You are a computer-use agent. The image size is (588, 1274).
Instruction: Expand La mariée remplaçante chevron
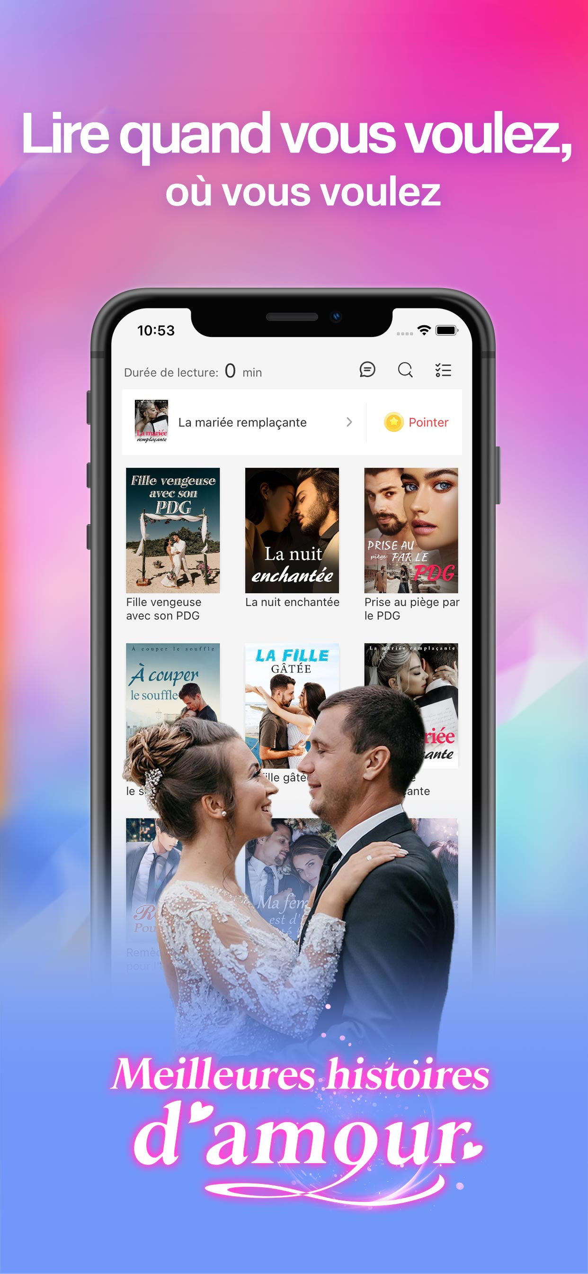[x=349, y=422]
